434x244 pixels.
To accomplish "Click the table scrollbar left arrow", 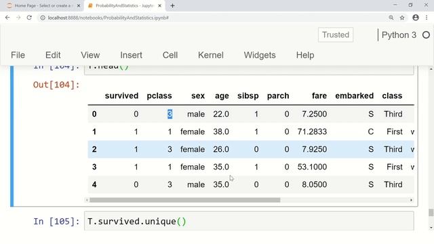I will click(x=87, y=200).
